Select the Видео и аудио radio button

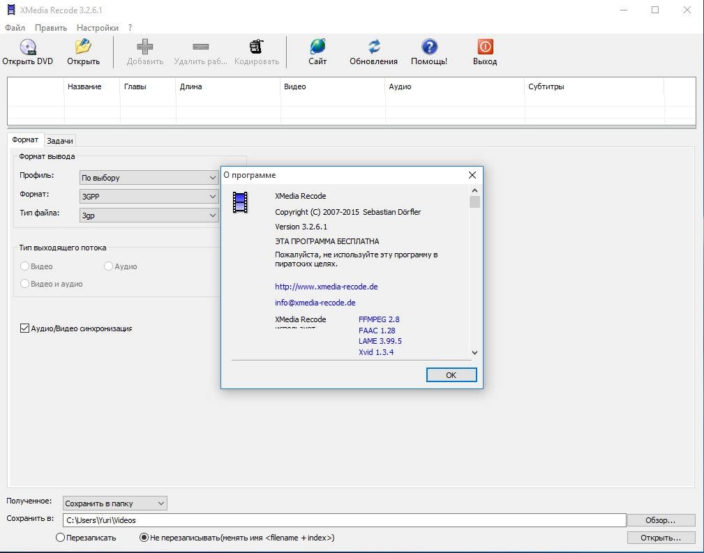tap(24, 284)
